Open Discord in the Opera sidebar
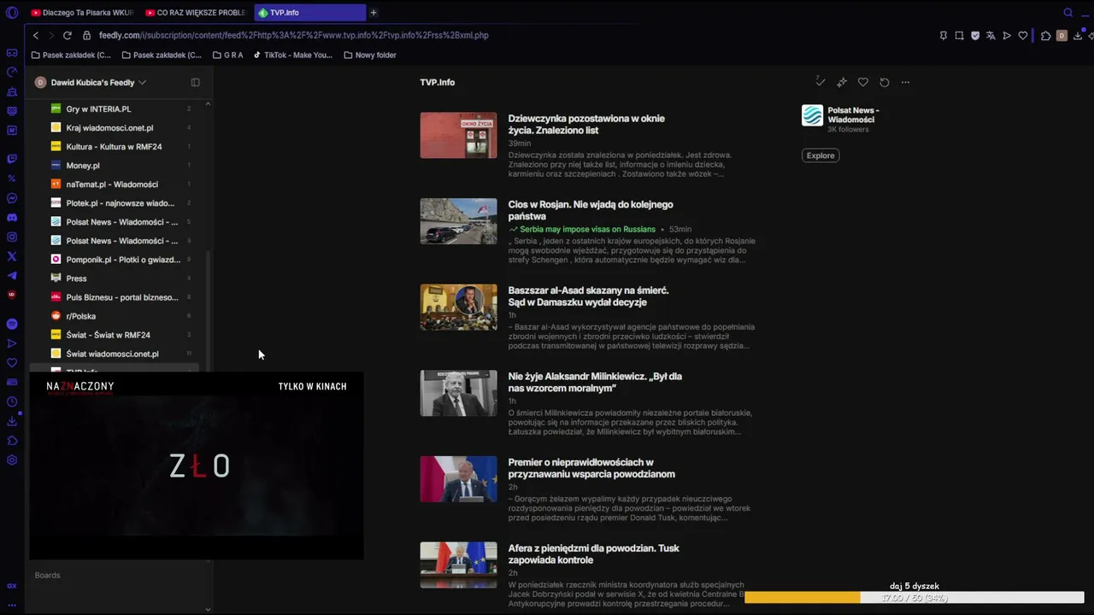Viewport: 1094px width, 615px height. [12, 218]
